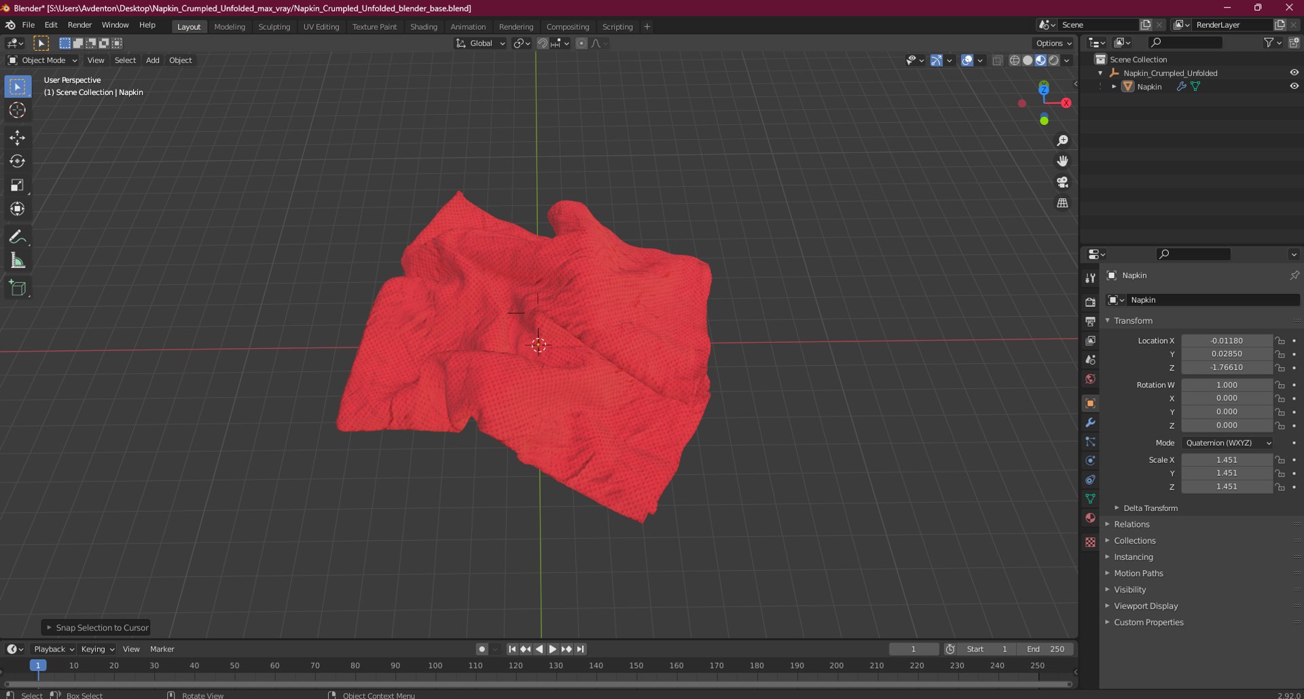1304x699 pixels.
Task: Activate the Move tool
Action: tap(18, 138)
